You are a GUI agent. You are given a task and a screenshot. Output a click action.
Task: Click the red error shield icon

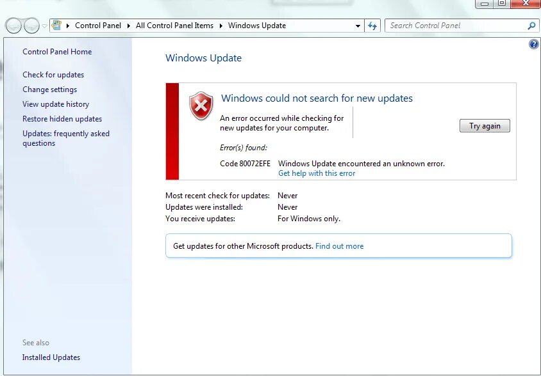[x=201, y=106]
